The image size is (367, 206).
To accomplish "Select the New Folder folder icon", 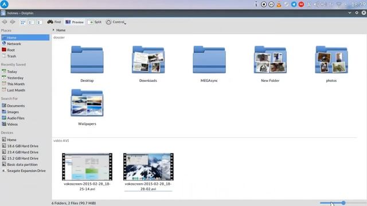I will pyautogui.click(x=270, y=60).
